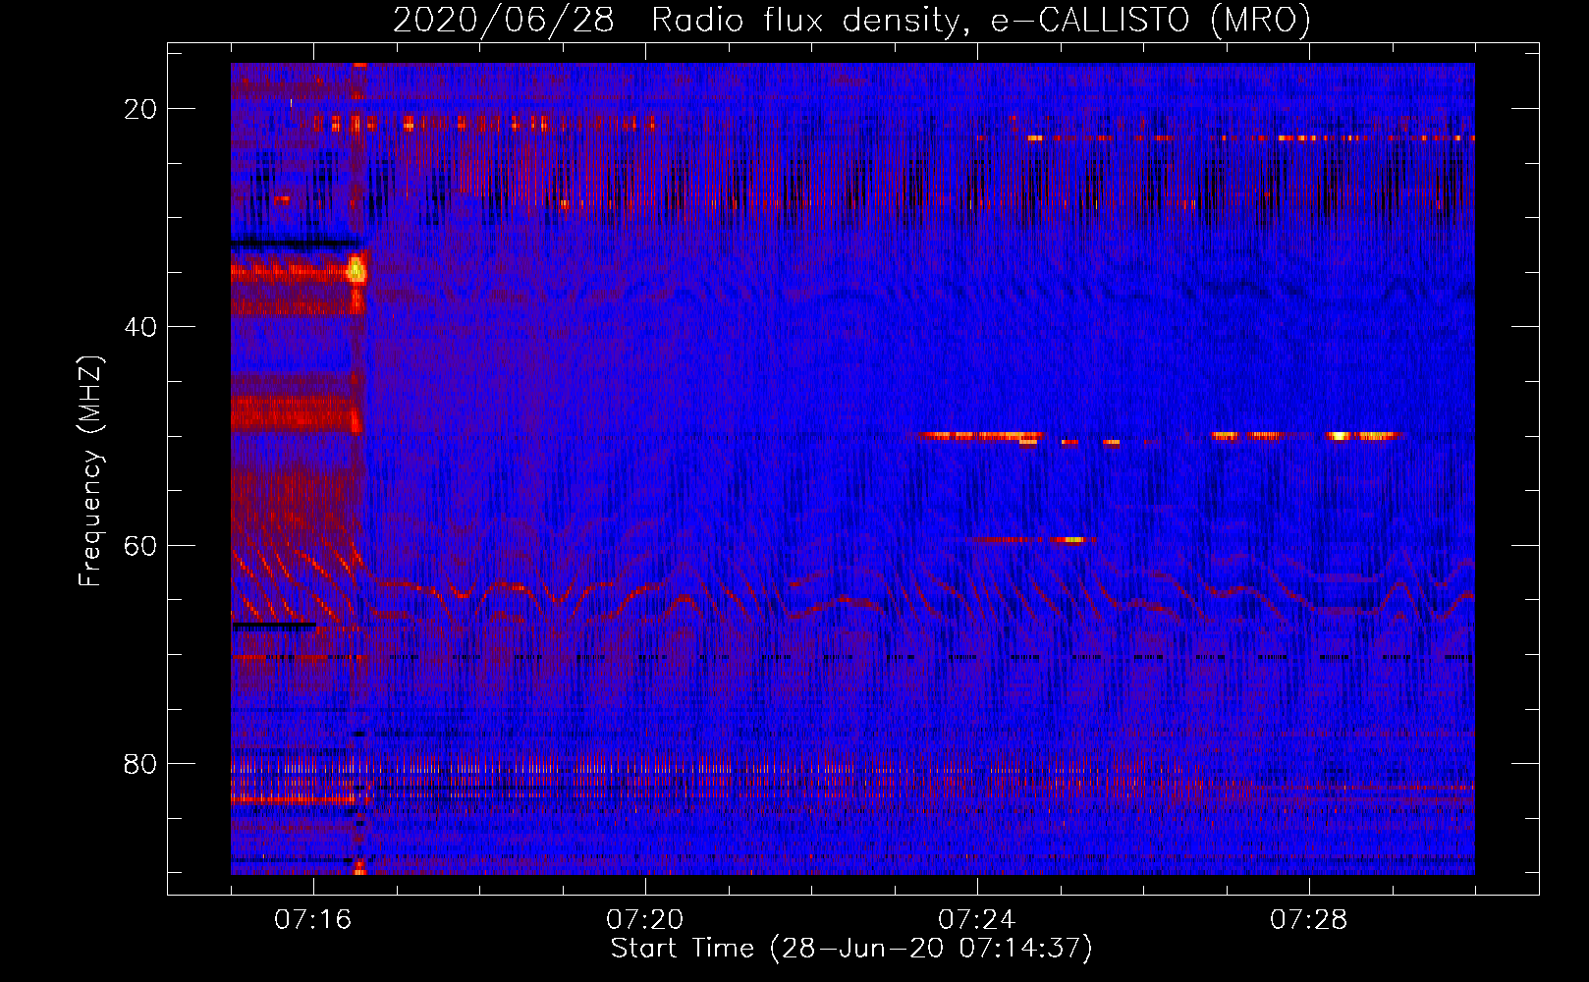Click the 40 MHz frequency tick label

click(x=140, y=327)
